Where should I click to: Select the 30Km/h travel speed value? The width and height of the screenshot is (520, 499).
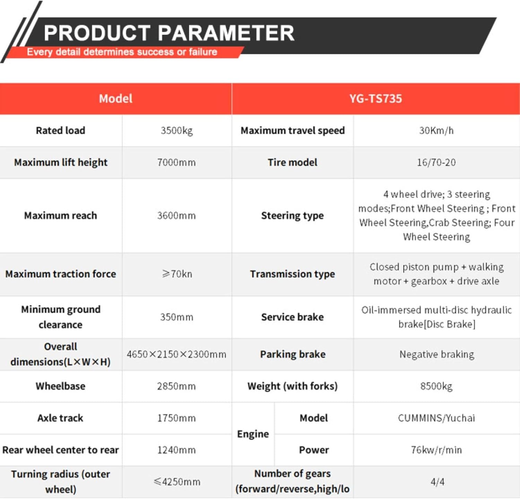point(436,131)
